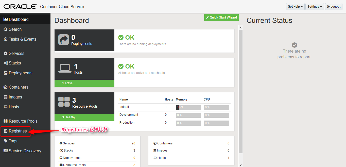The image size is (346, 167).
Task: Click default pool Memory usage bar
Action: (188, 107)
